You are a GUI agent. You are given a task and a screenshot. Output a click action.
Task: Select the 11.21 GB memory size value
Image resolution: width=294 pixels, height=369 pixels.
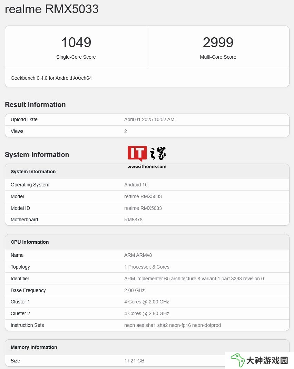coord(134,361)
